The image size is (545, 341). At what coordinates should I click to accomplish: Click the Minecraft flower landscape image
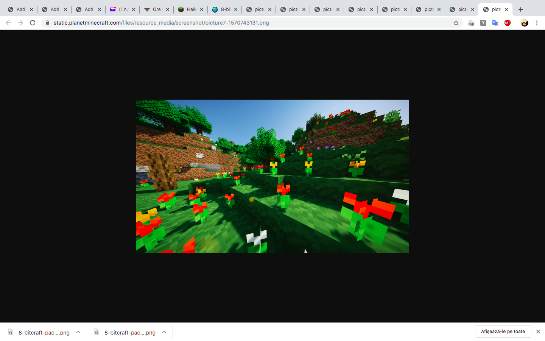(x=272, y=176)
